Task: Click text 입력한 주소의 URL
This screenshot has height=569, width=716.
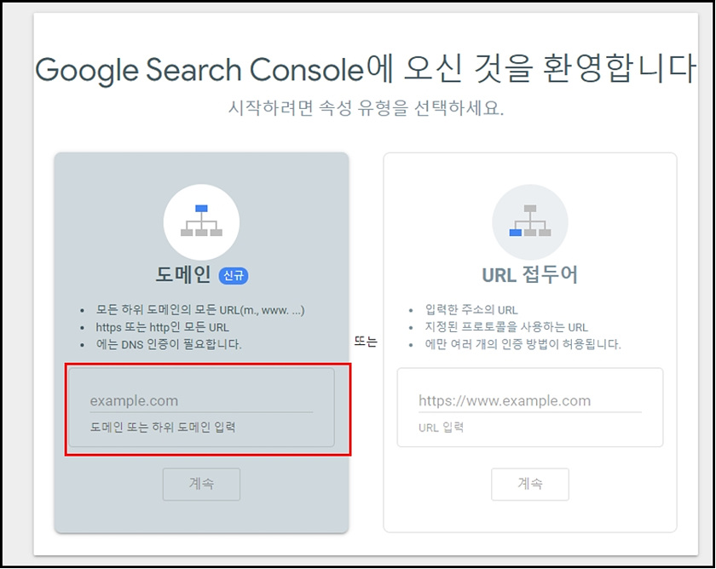Action: pyautogui.click(x=471, y=310)
